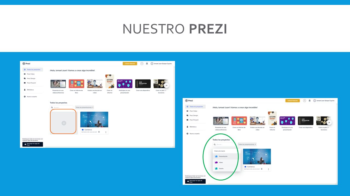The width and height of the screenshot is (350, 196).
Task: Click the Buscar search field in left screenshot
Action: tap(62, 107)
